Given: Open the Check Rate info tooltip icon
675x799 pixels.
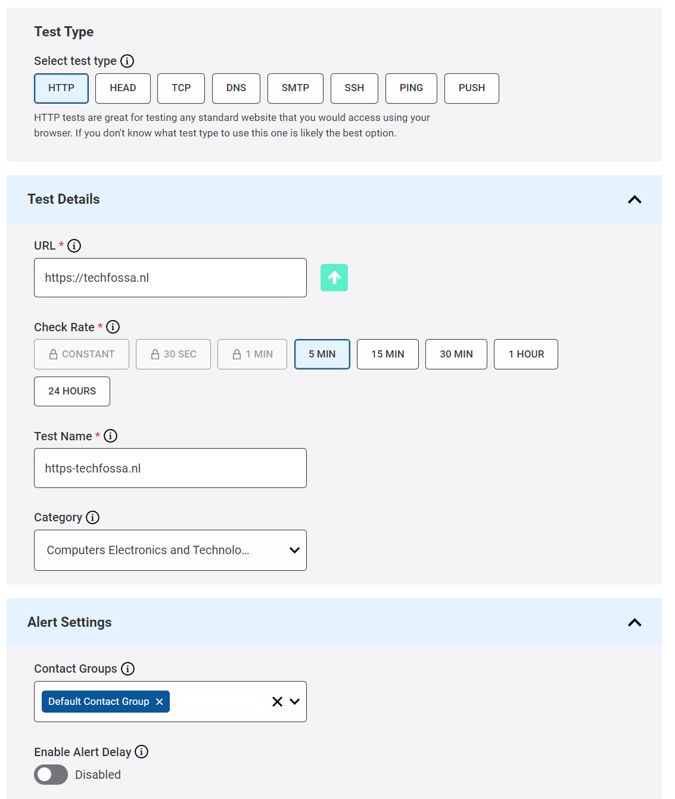Looking at the screenshot, I should (113, 327).
